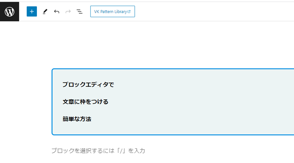Screen dimensions: 294x163
Task: Place cursor in paragraph ブロックエディタで
Action: 88,84
